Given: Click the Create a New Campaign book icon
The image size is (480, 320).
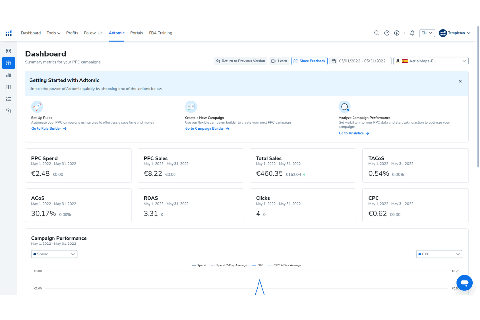Looking at the screenshot, I should [191, 107].
